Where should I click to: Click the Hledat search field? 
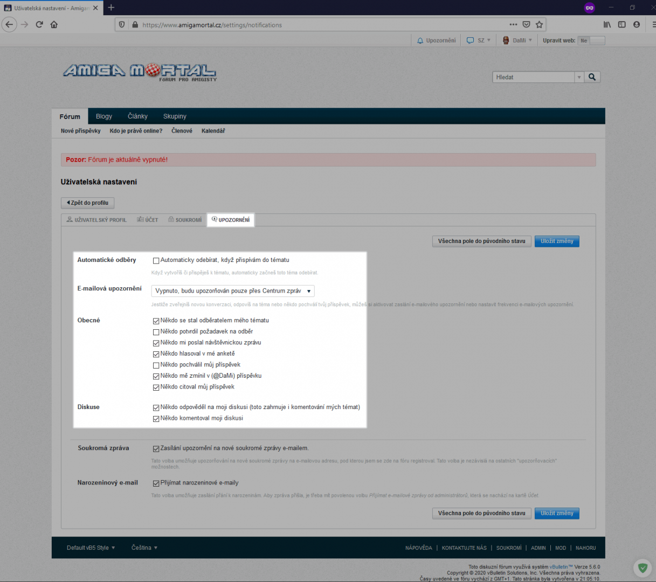coord(533,77)
